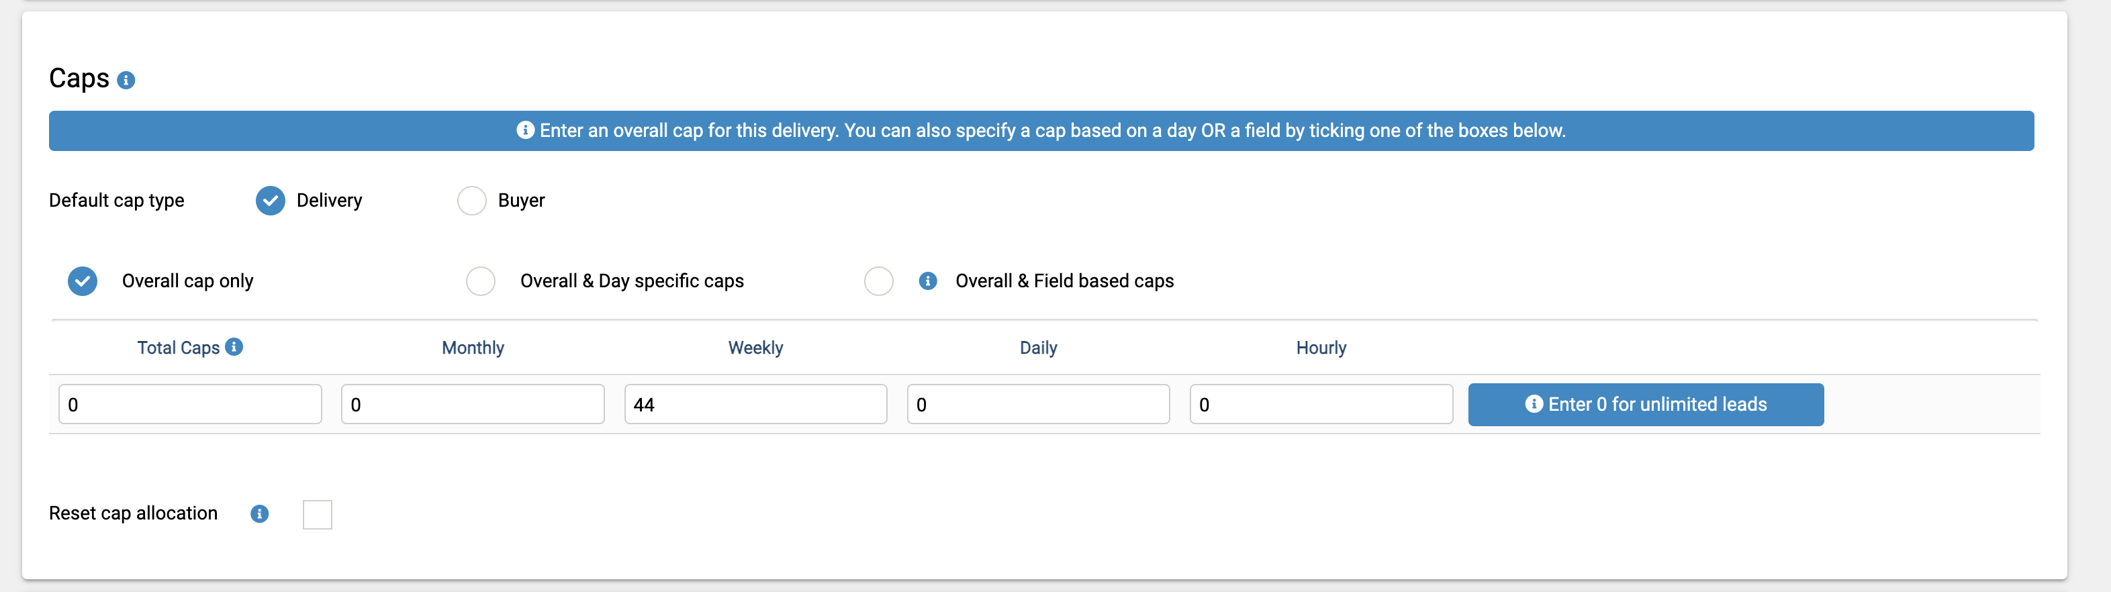Click the Daily cap input field
The width and height of the screenshot is (2111, 592).
pyautogui.click(x=1038, y=405)
